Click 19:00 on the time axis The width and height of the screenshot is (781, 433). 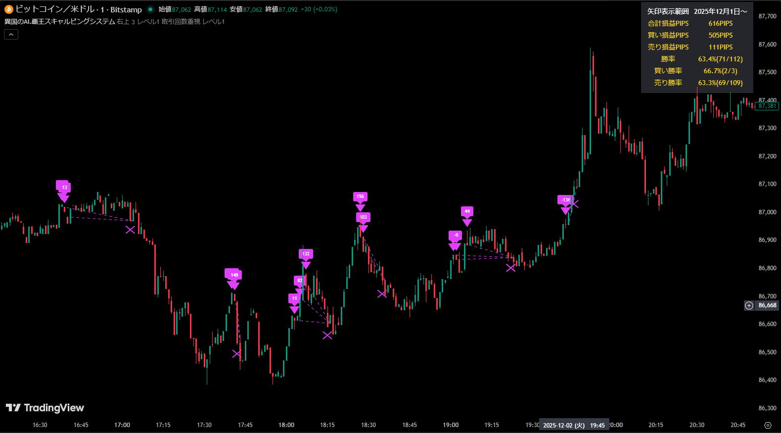point(451,425)
